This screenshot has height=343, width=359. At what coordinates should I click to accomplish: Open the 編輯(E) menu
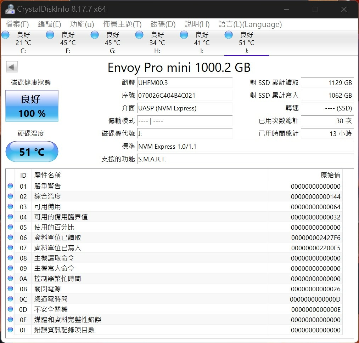(x=50, y=24)
